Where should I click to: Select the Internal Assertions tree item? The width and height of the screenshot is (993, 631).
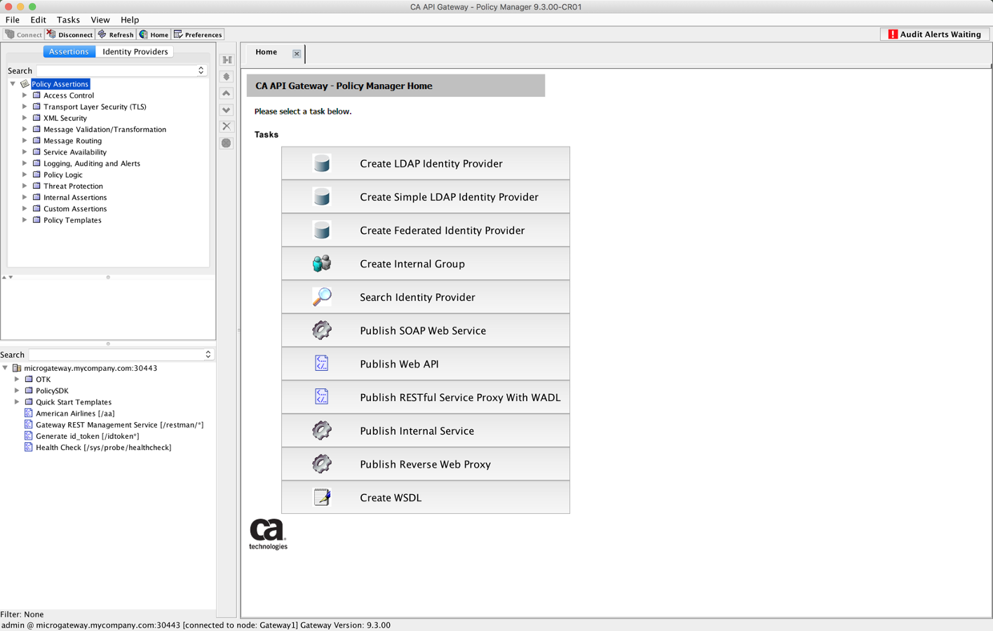point(75,198)
